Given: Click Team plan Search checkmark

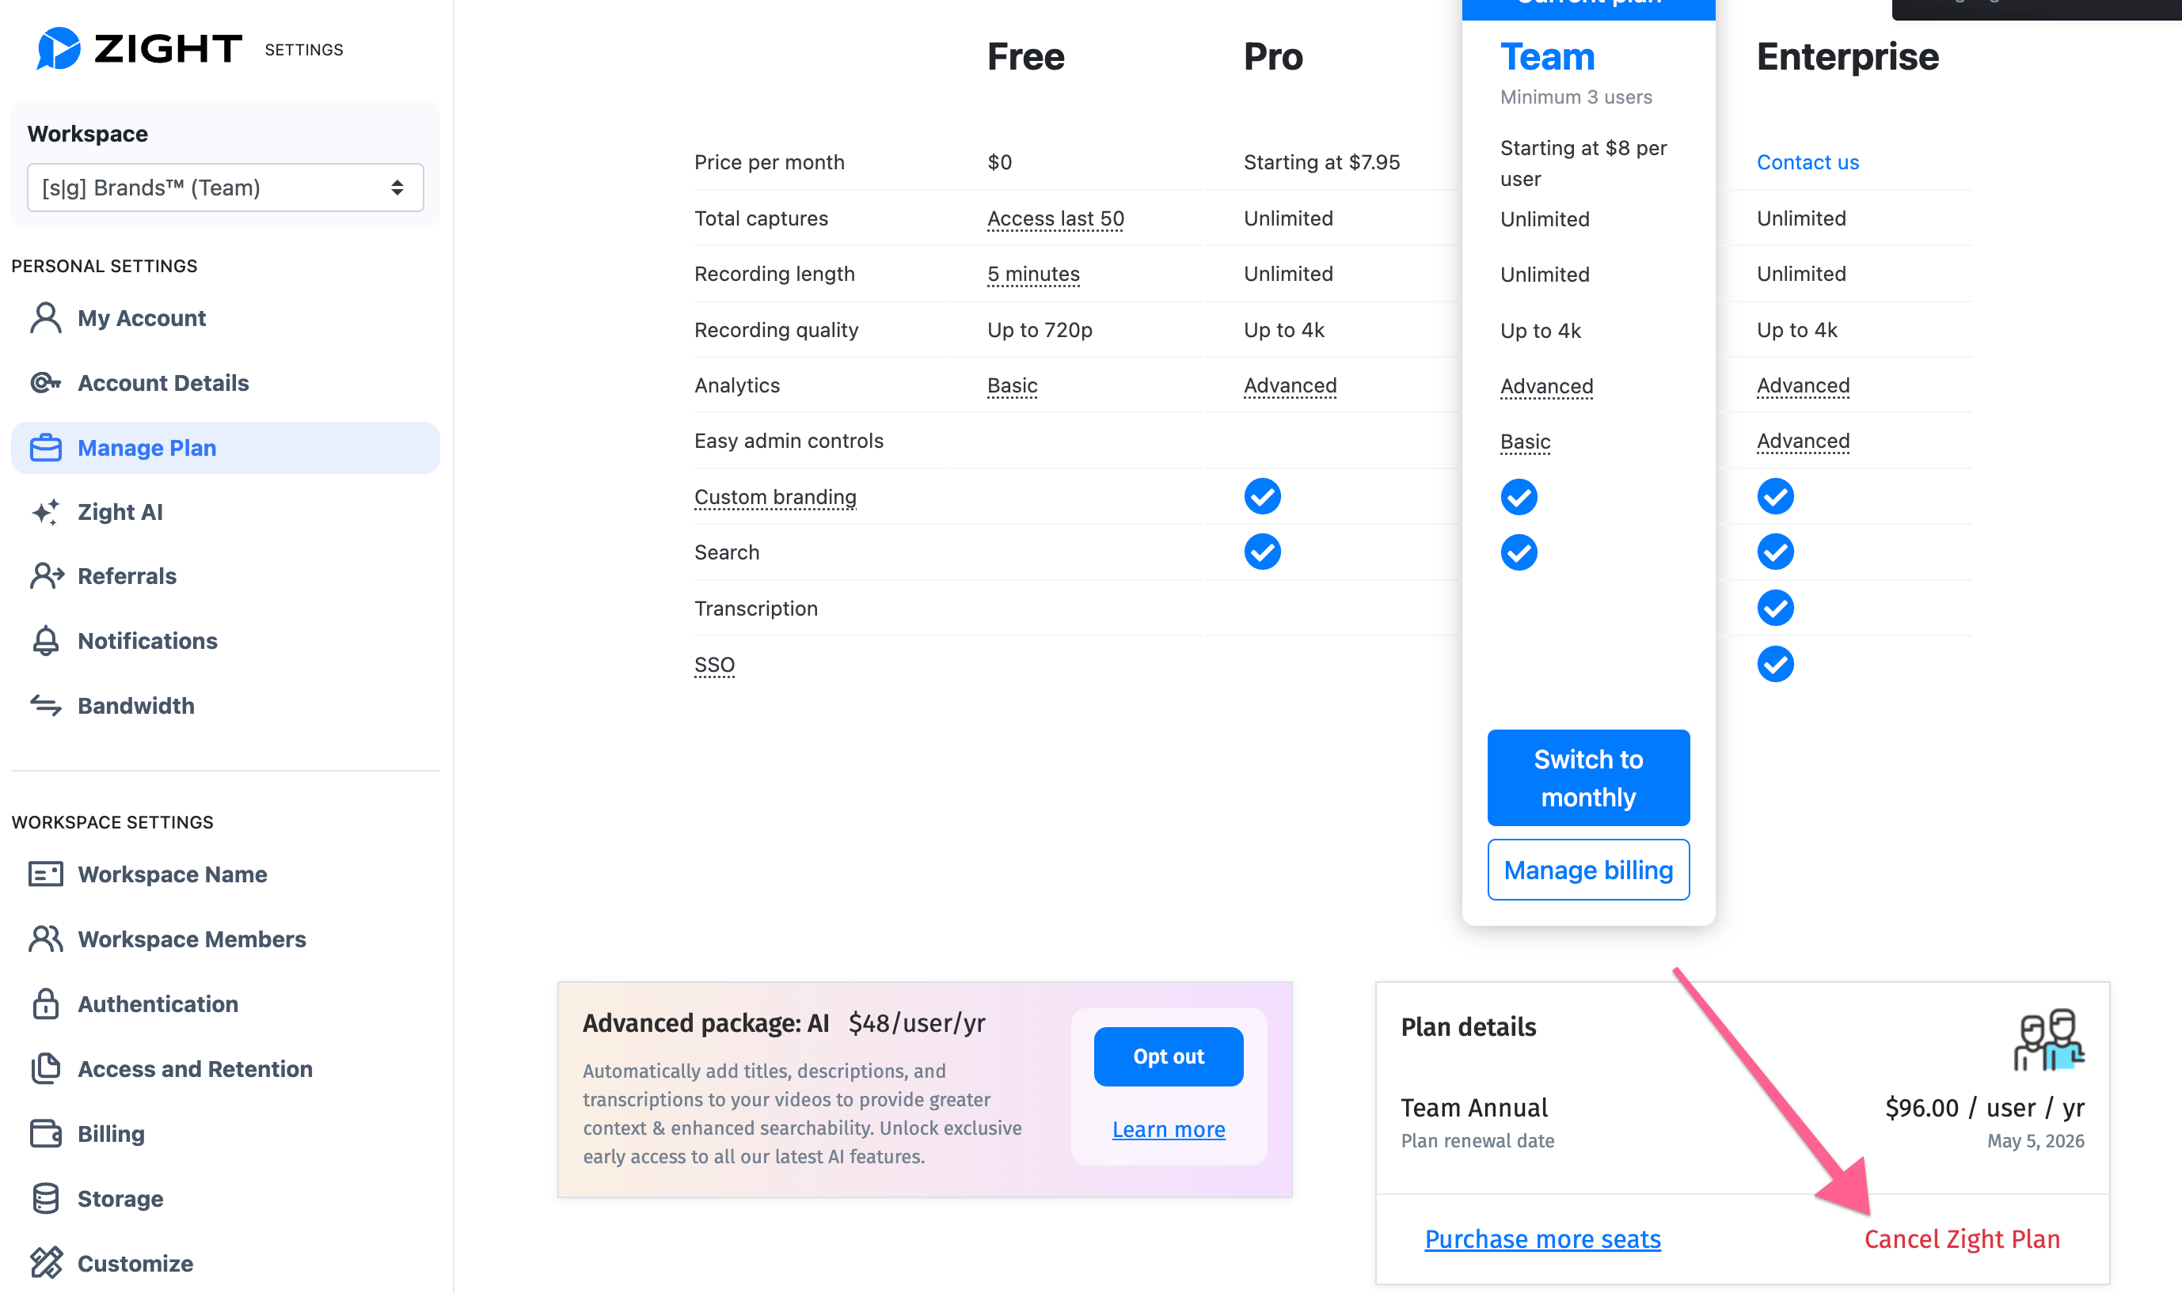Looking at the screenshot, I should pos(1519,552).
